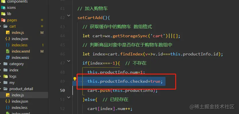239x114 pixels.
Task: Click line number 51 in the gutter
Action: [x=62, y=100]
